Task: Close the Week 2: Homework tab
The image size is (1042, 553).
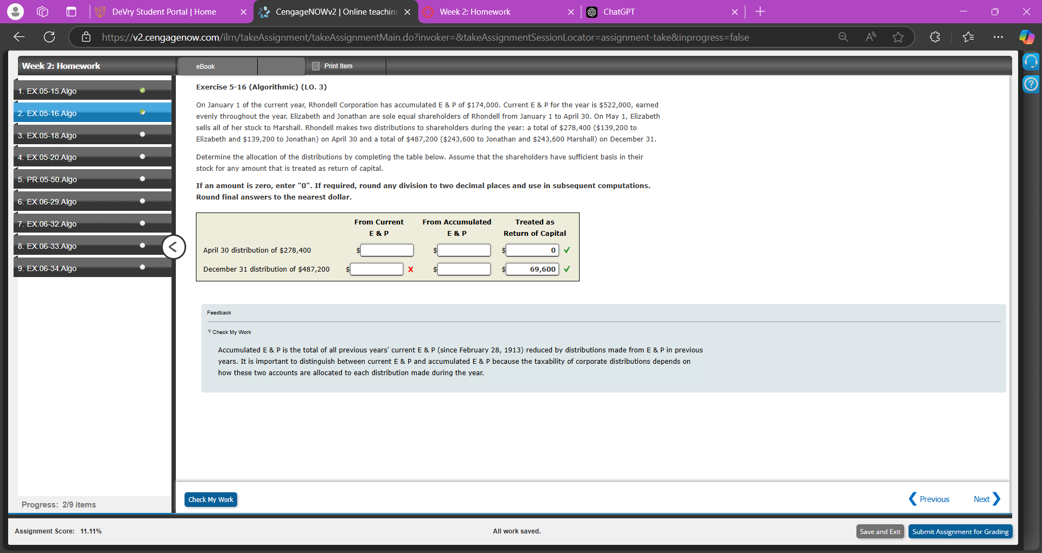Action: [571, 12]
